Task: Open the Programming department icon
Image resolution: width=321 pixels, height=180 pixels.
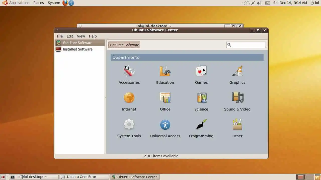Action: (201, 124)
